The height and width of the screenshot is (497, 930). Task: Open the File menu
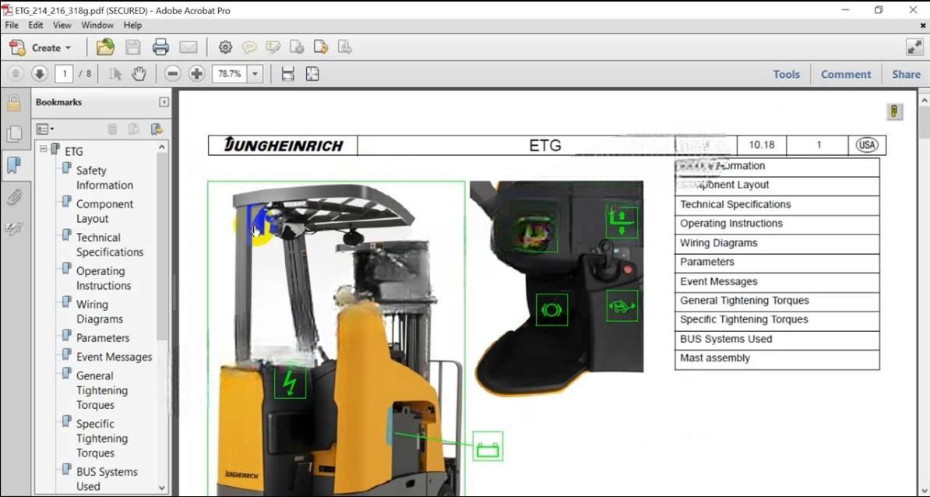[x=12, y=24]
